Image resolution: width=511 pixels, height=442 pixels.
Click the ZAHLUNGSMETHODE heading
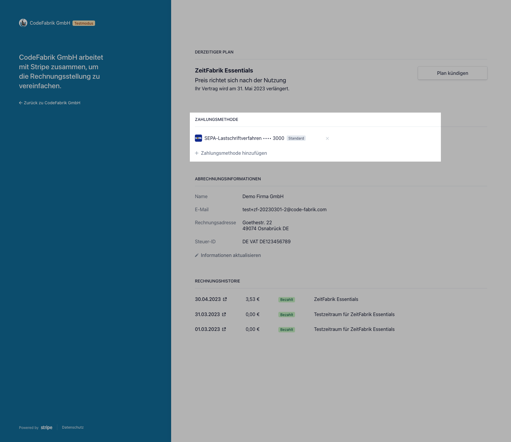click(217, 119)
